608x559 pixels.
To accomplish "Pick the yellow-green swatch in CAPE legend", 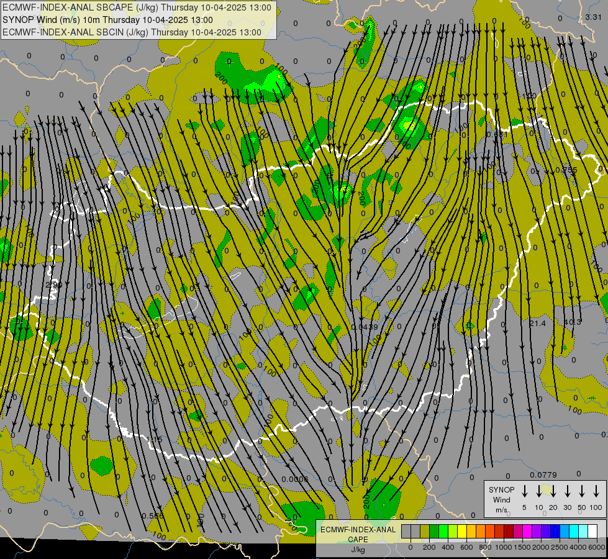I will (453, 531).
